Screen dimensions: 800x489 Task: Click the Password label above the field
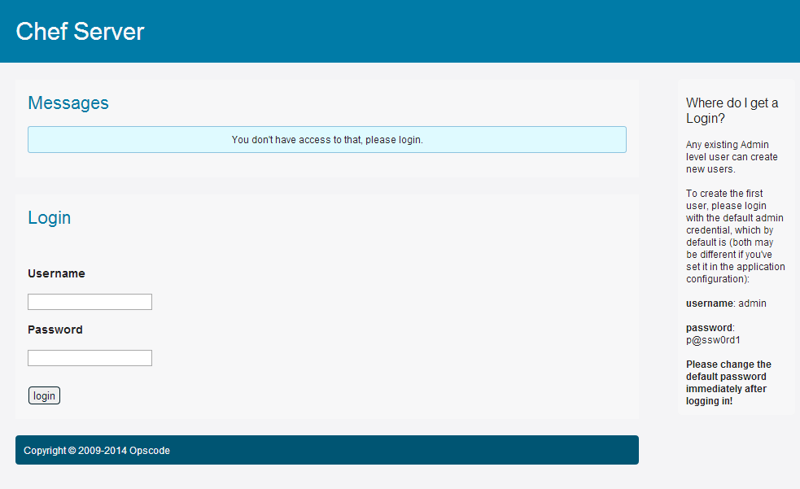point(55,330)
